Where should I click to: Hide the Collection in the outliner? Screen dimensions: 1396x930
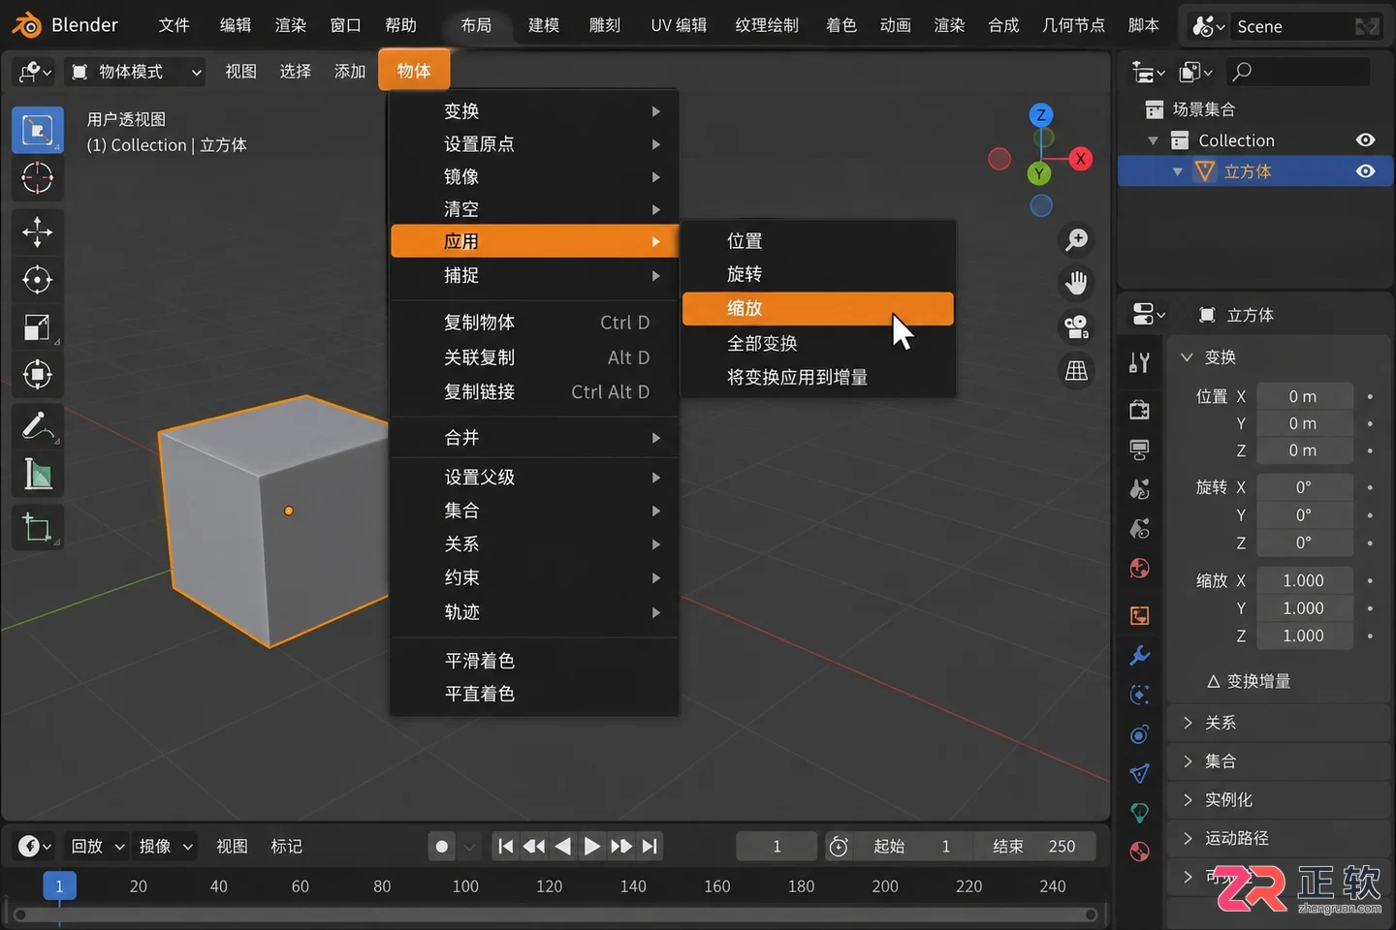click(1365, 140)
